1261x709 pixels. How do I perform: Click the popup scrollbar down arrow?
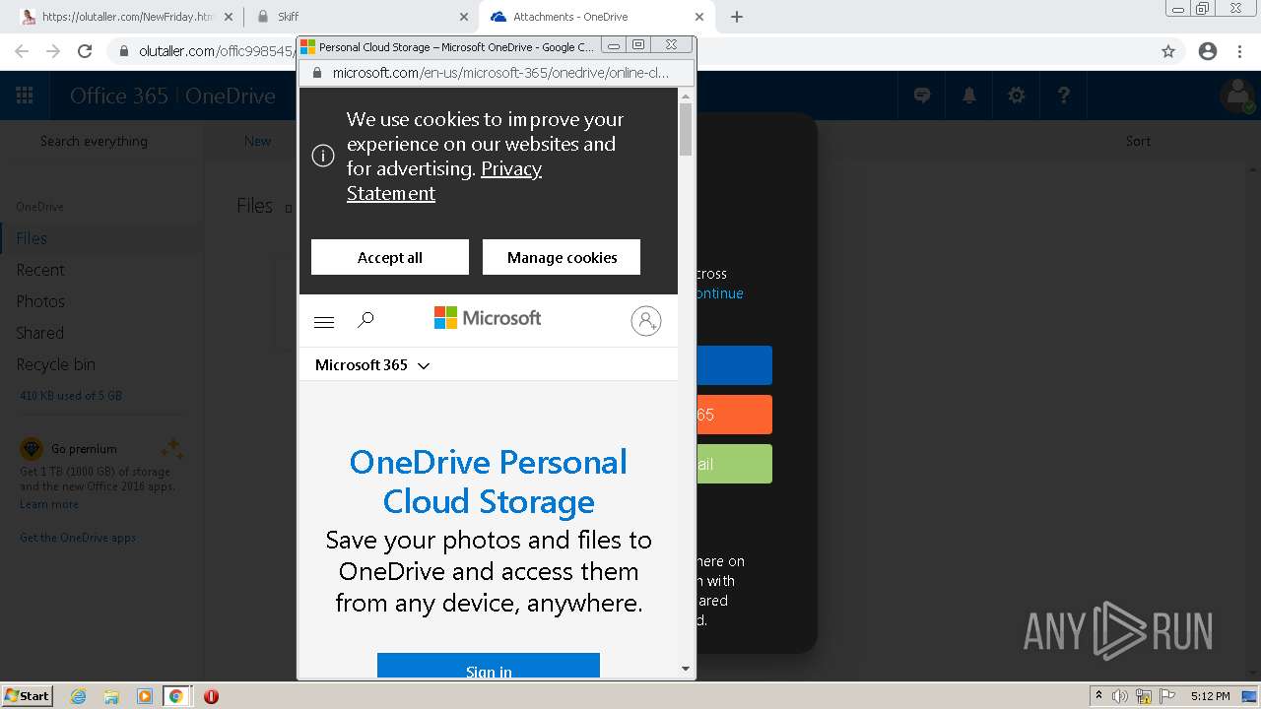pos(686,669)
